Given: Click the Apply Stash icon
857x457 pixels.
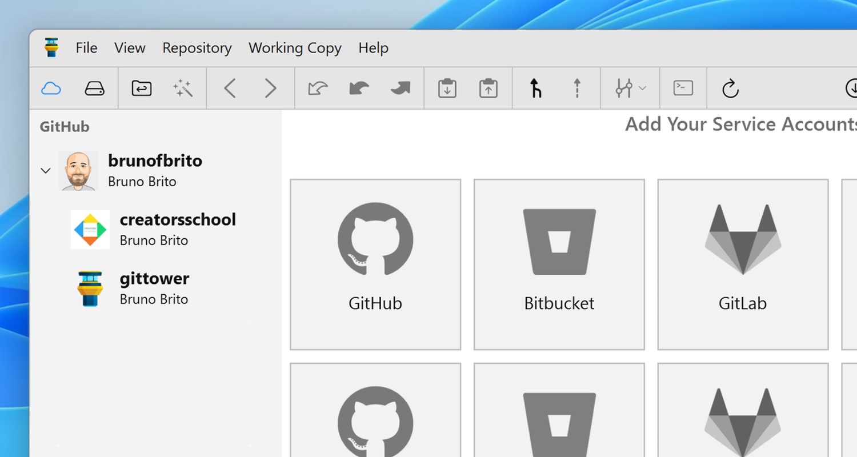Looking at the screenshot, I should [x=488, y=89].
